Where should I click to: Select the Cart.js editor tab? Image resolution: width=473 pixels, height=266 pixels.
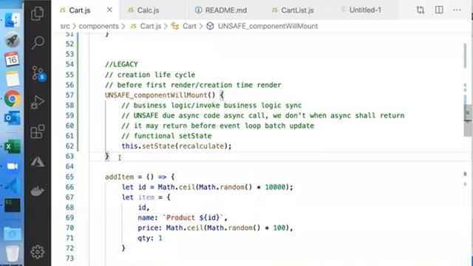coord(86,10)
